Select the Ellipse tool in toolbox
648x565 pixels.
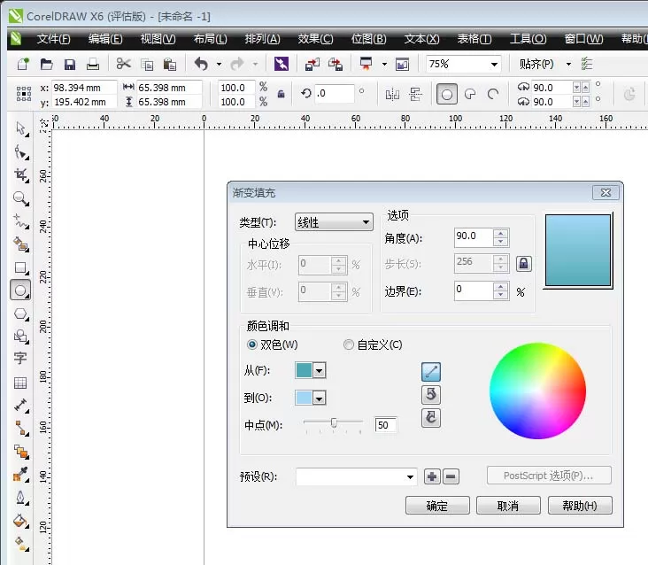click(20, 290)
